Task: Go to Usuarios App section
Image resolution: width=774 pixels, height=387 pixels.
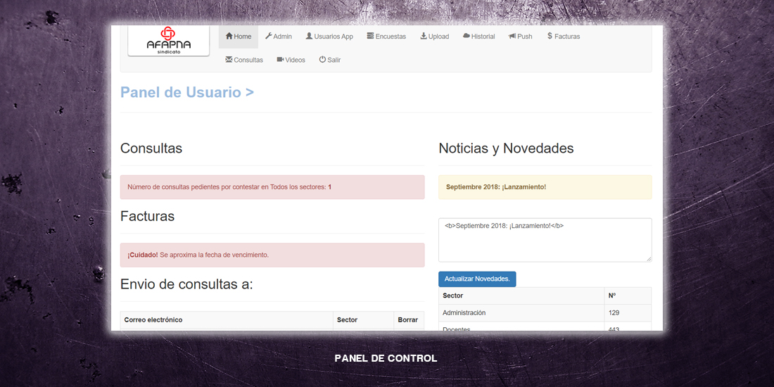Action: [x=329, y=37]
